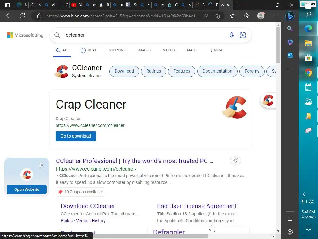Click the floating CCleaner logo at right edge
This screenshot has height=239, width=318.
(x=268, y=100)
